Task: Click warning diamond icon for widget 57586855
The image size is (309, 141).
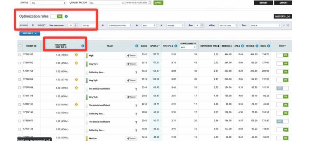Action: 76,80
